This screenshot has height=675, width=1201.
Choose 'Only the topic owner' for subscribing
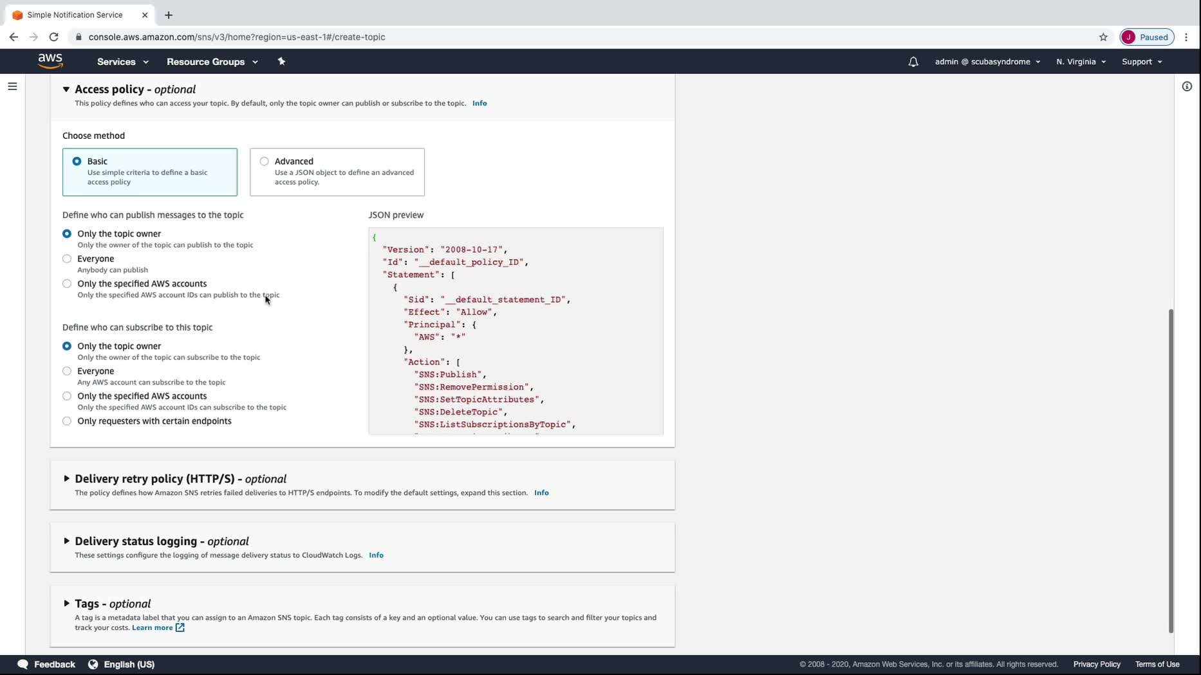pyautogui.click(x=67, y=346)
